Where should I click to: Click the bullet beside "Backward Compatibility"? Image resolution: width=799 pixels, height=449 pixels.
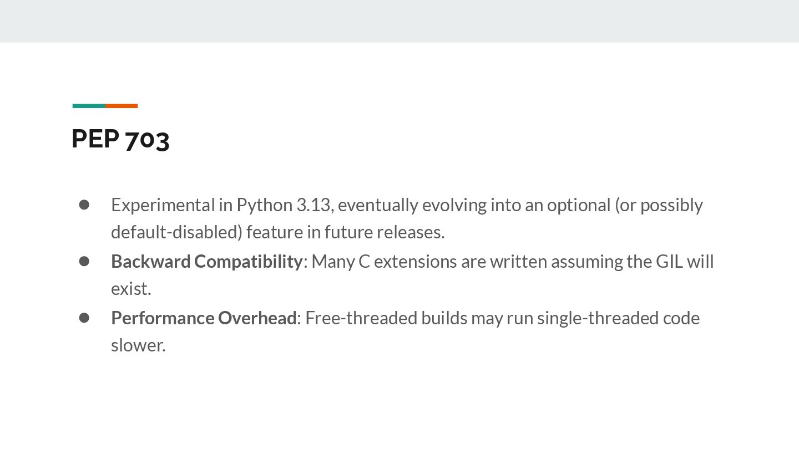pos(84,262)
